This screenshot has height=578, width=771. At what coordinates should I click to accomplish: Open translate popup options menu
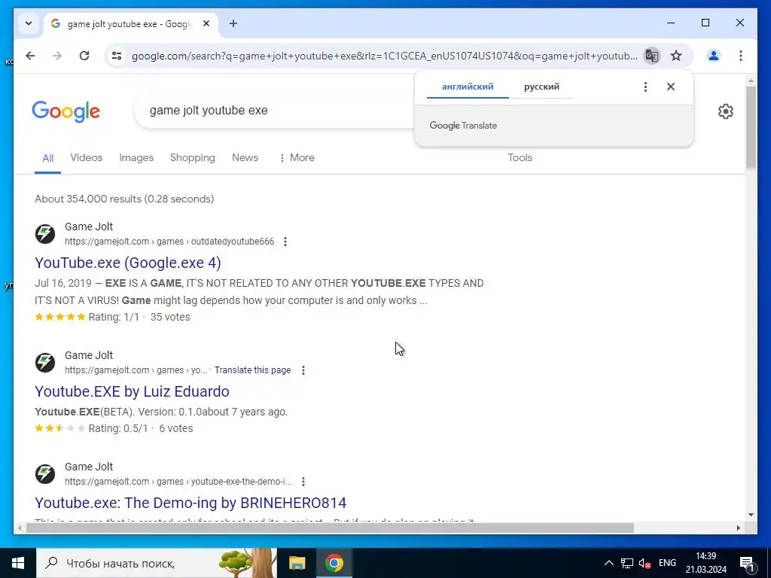[645, 87]
